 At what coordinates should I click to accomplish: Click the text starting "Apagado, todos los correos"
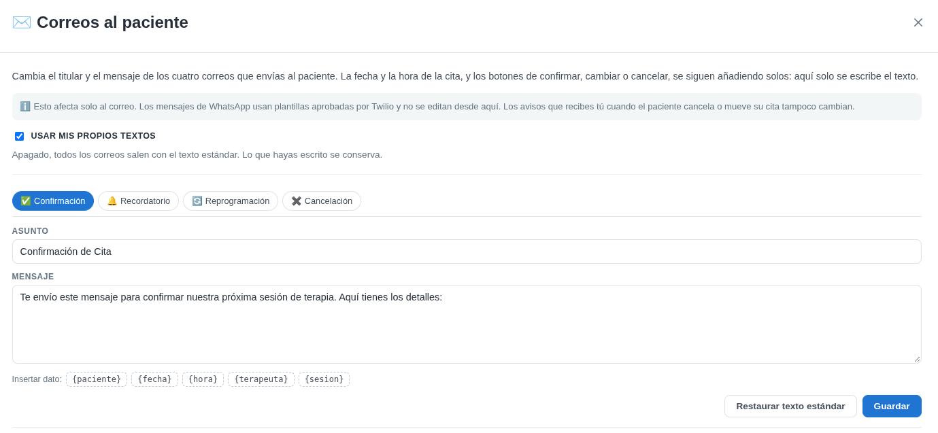[x=197, y=154]
